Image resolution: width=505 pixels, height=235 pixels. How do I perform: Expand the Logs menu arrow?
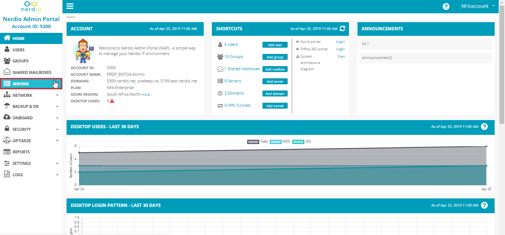click(57, 175)
